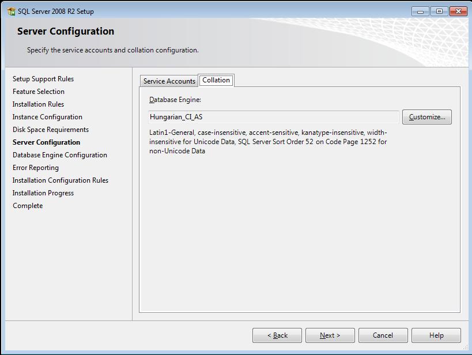
Task: Close the SQL Server 2008 R2 Setup window
Action: pyautogui.click(x=458, y=12)
